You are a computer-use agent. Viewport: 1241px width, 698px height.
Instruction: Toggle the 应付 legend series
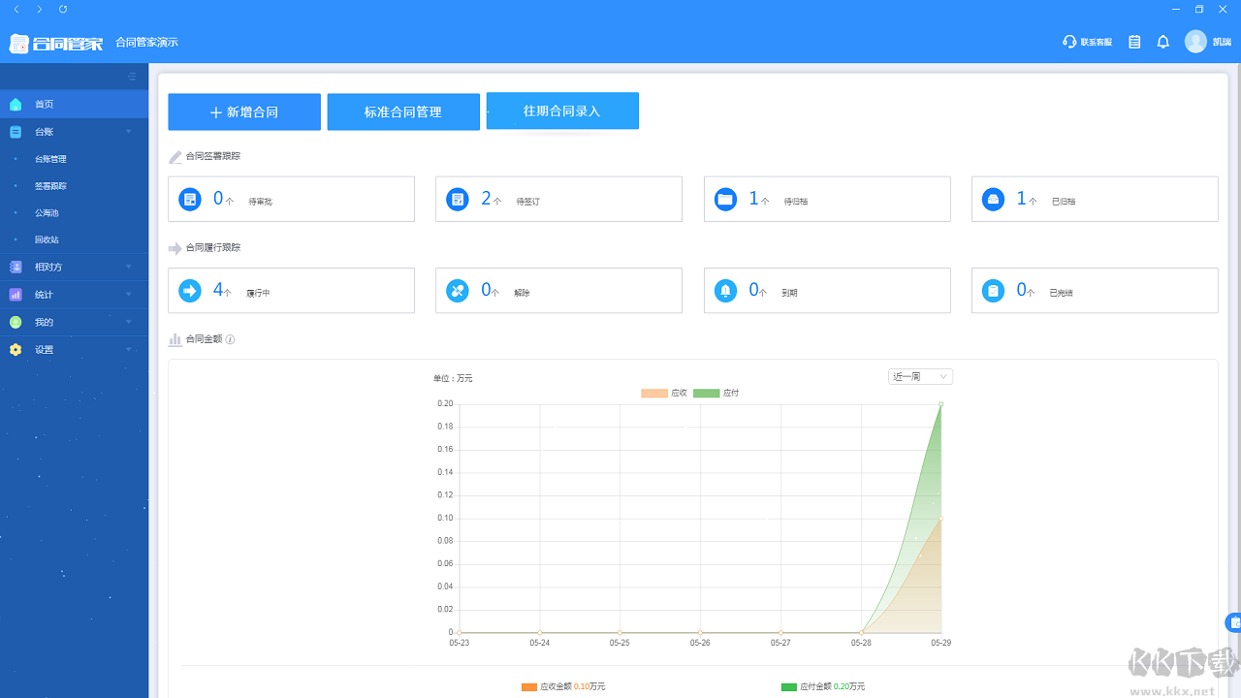[716, 393]
